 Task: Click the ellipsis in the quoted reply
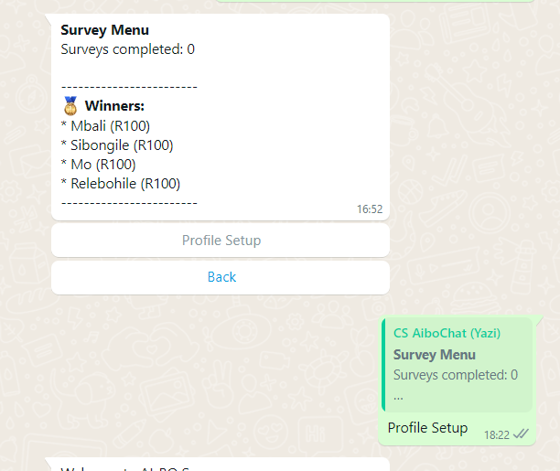click(x=398, y=396)
